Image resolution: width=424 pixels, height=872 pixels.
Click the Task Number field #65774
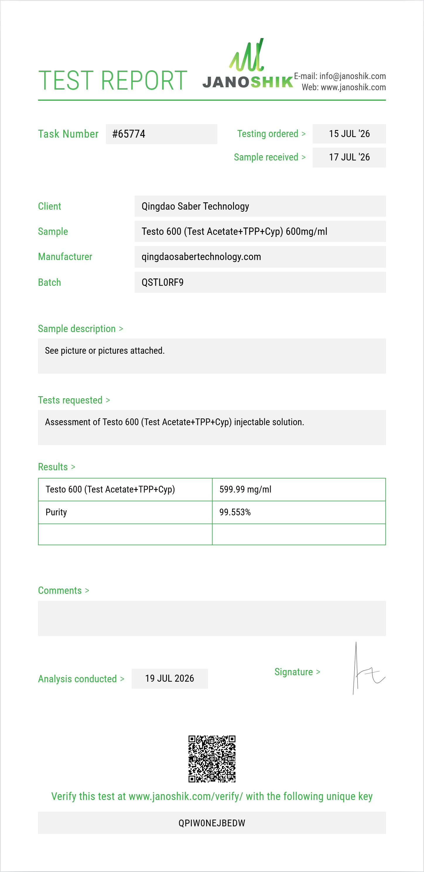pos(161,134)
